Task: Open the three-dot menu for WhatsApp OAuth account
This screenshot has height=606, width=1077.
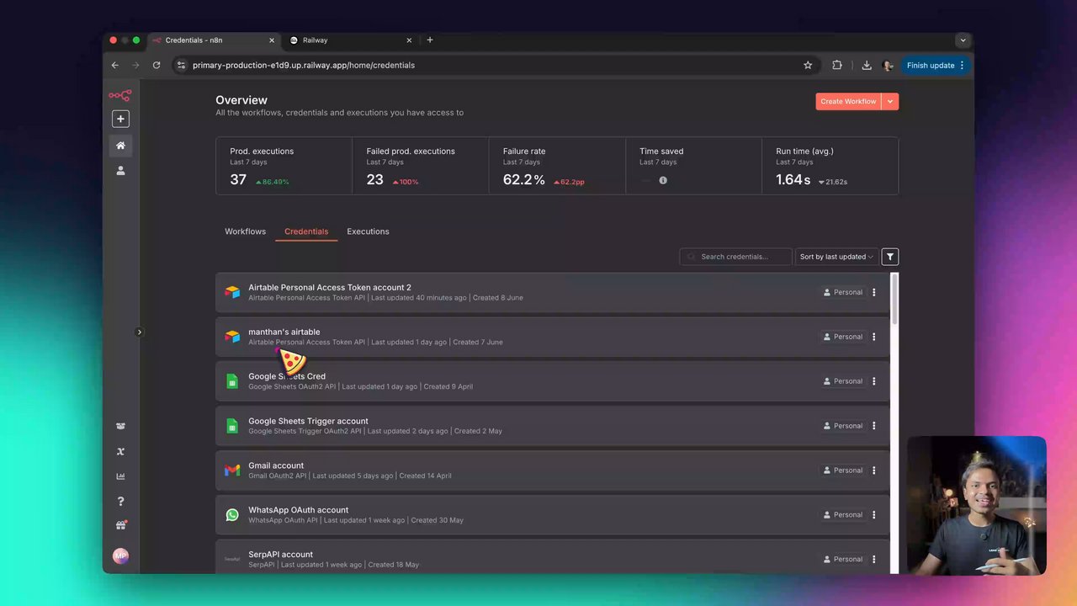Action: tap(873, 515)
